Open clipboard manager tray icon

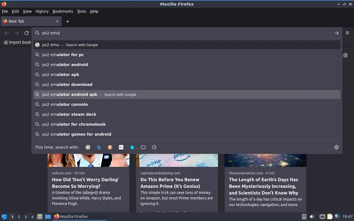(330, 217)
